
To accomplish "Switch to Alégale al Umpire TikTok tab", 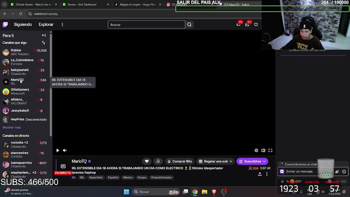I will [x=137, y=4].
